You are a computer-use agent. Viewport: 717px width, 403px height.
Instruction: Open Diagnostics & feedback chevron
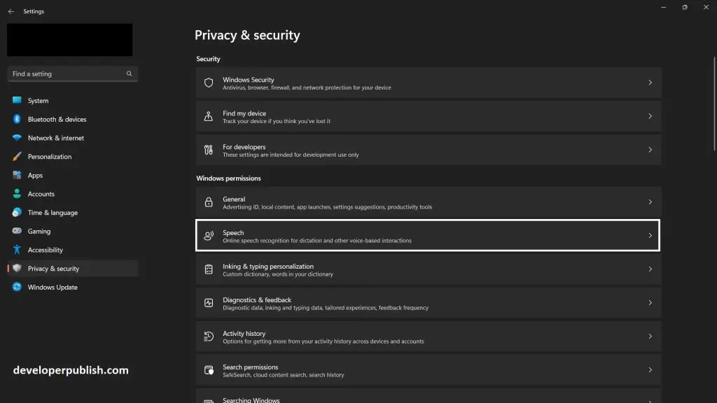650,302
